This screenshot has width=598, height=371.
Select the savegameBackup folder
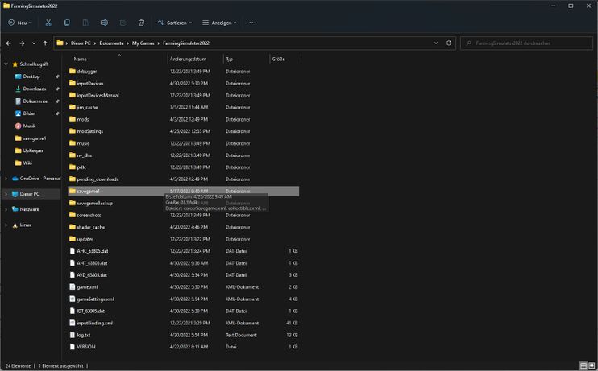[x=94, y=204]
